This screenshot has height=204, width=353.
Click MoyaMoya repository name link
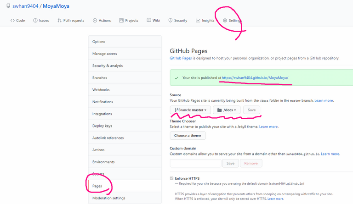point(56,6)
